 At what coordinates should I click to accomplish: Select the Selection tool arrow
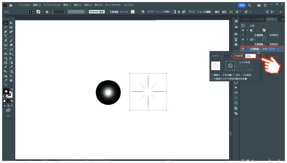tap(6, 23)
